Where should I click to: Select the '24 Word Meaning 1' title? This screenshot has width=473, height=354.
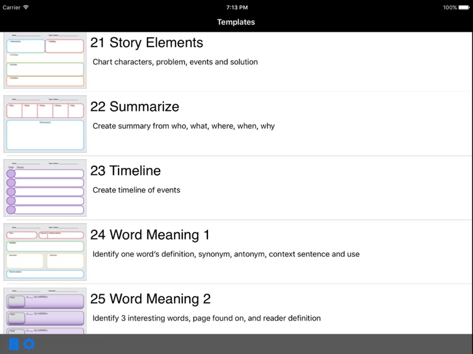[x=150, y=235]
